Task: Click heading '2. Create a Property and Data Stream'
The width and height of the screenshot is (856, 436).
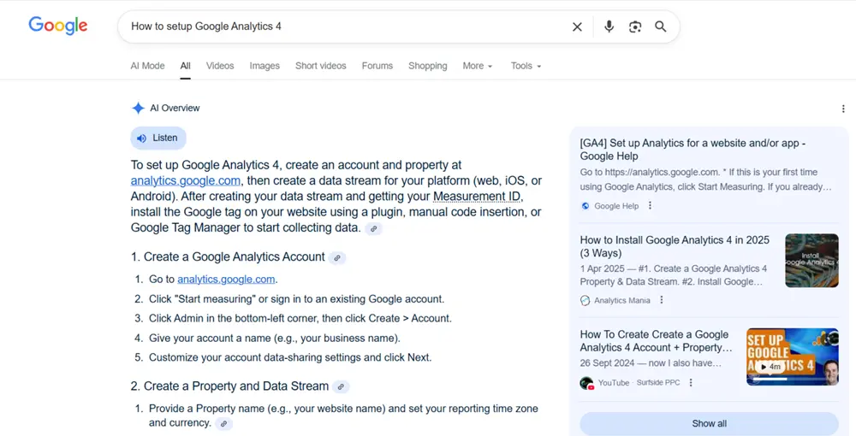Action: (x=229, y=386)
